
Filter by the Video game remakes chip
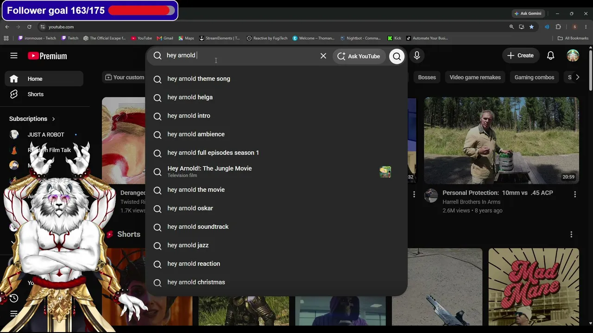tap(475, 77)
